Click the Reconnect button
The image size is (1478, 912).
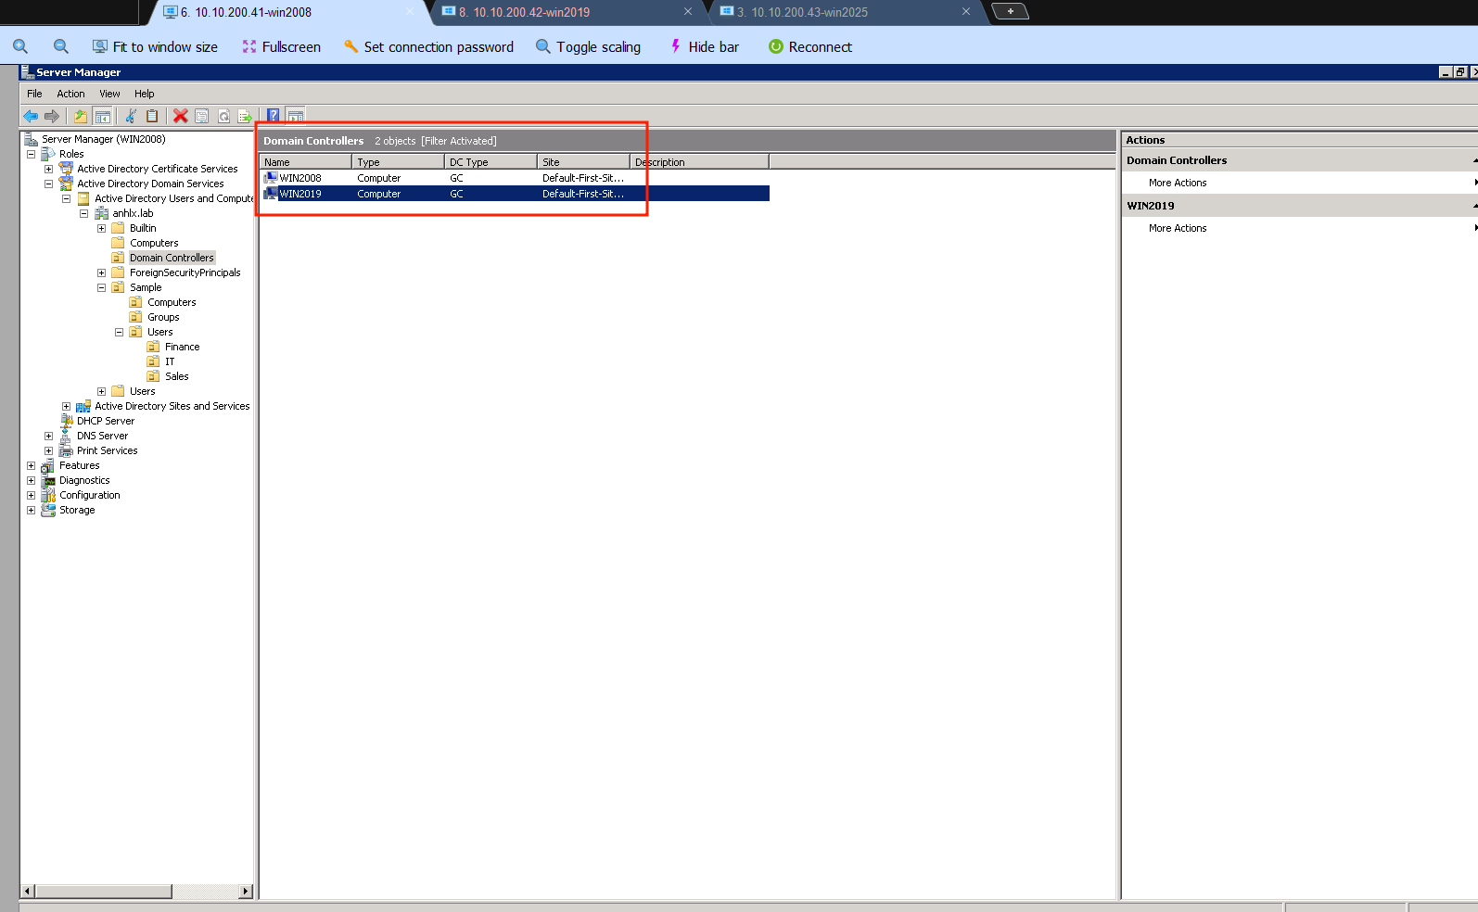[810, 46]
